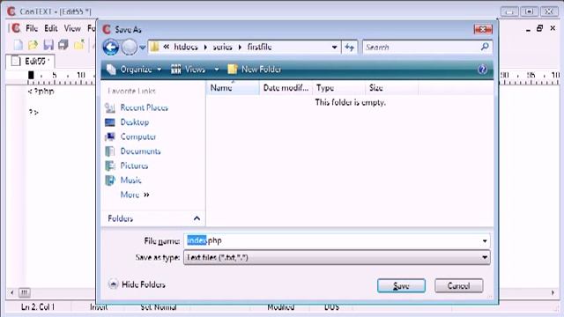This screenshot has height=317, width=564.
Task: Open recent locations arrow beside navigation buttons
Action: [143, 48]
